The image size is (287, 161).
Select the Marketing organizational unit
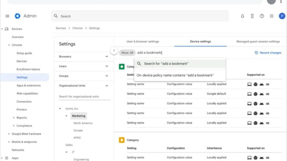78,116
